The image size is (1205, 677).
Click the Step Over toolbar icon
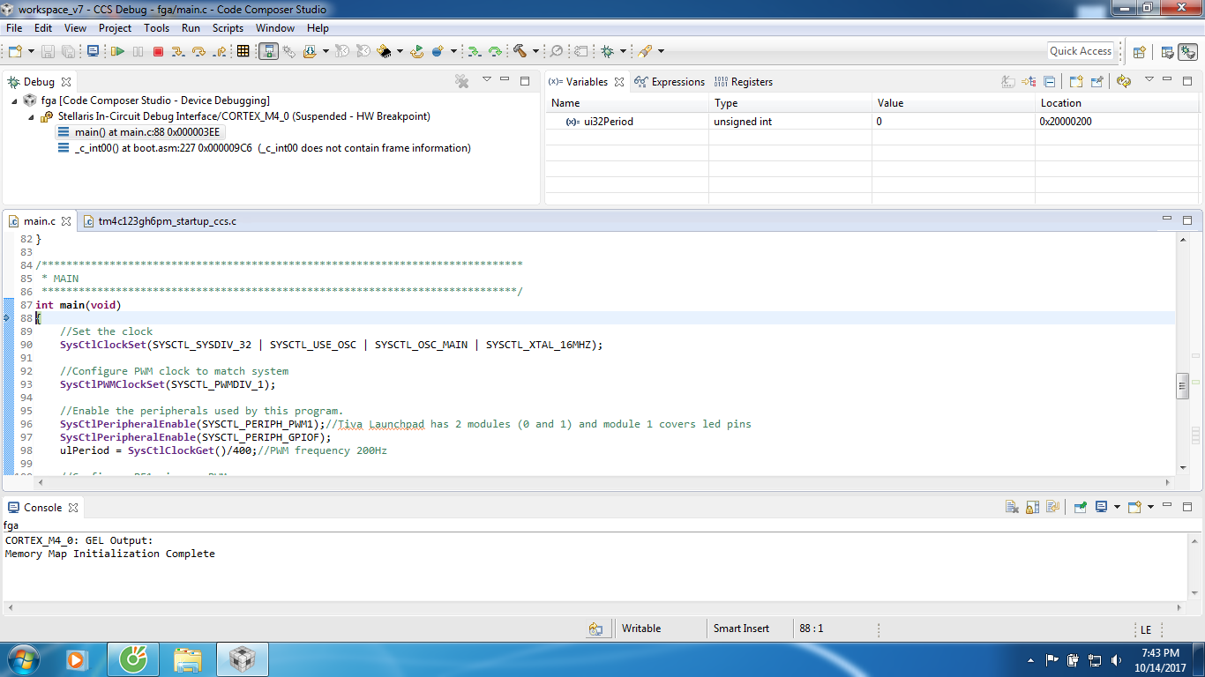pos(198,51)
